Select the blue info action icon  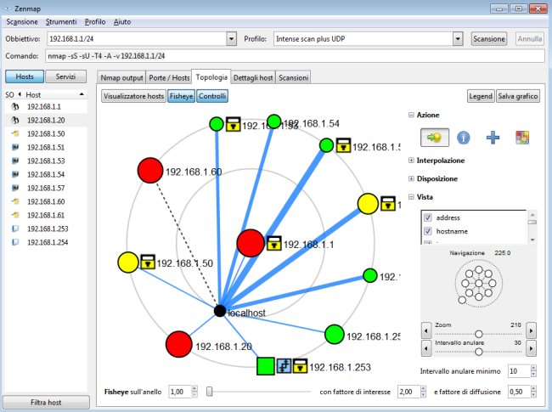pyautogui.click(x=464, y=138)
